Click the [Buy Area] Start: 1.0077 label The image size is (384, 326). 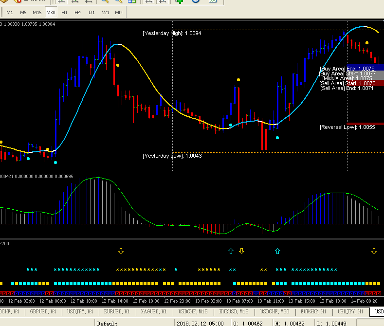pyautogui.click(x=347, y=73)
